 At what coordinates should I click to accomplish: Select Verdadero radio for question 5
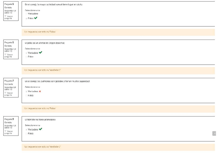tap(26, 14)
